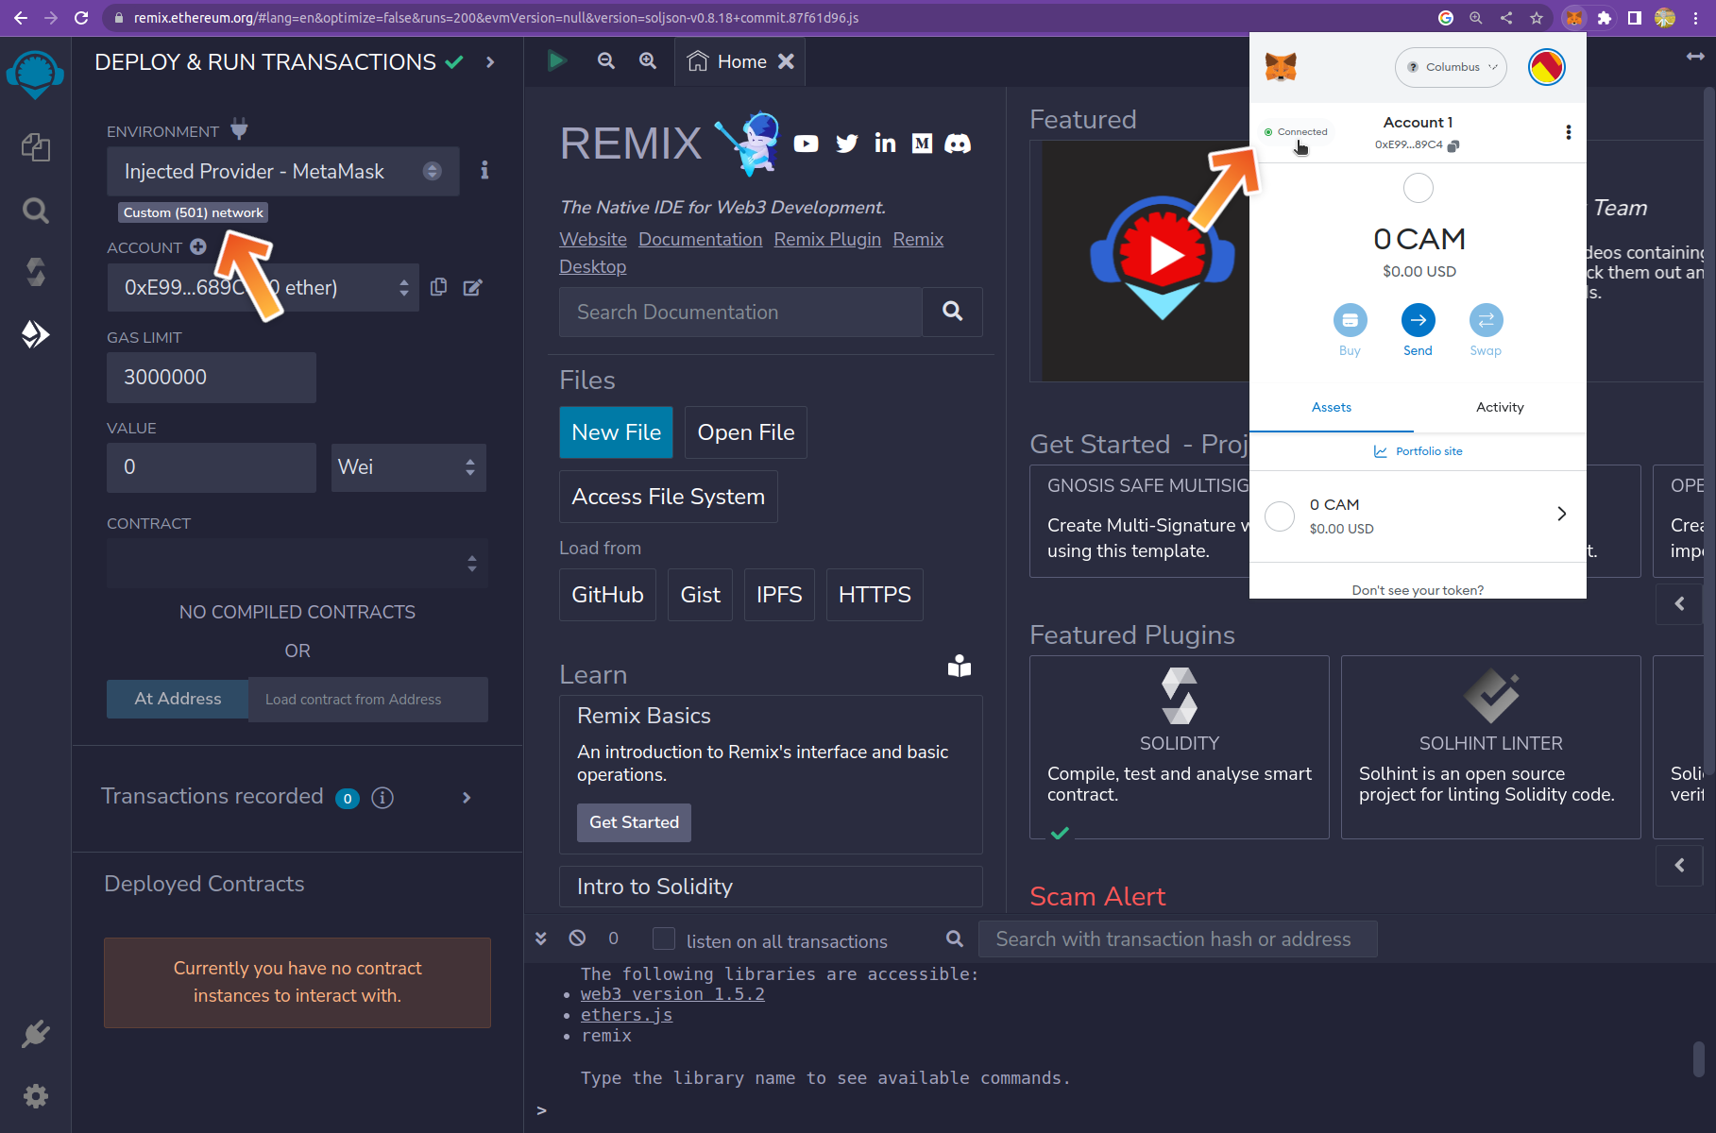The width and height of the screenshot is (1716, 1133).
Task: Enable listen on all transactions checkbox
Action: (664, 939)
